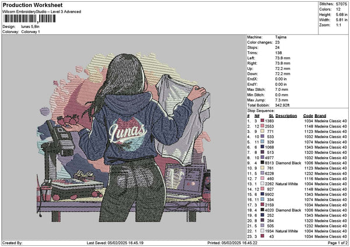This screenshot has width=350, height=247.
Task: Click the Trims value 138
Action: coord(278,53)
